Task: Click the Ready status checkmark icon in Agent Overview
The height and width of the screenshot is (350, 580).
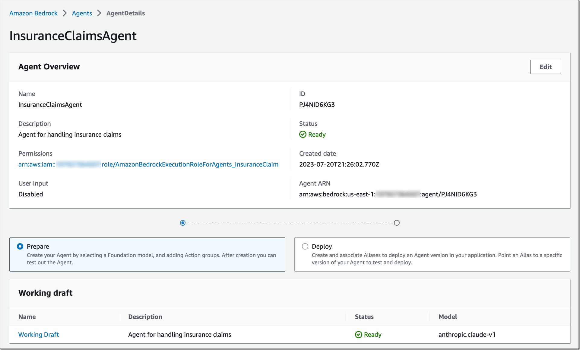Action: tap(303, 134)
